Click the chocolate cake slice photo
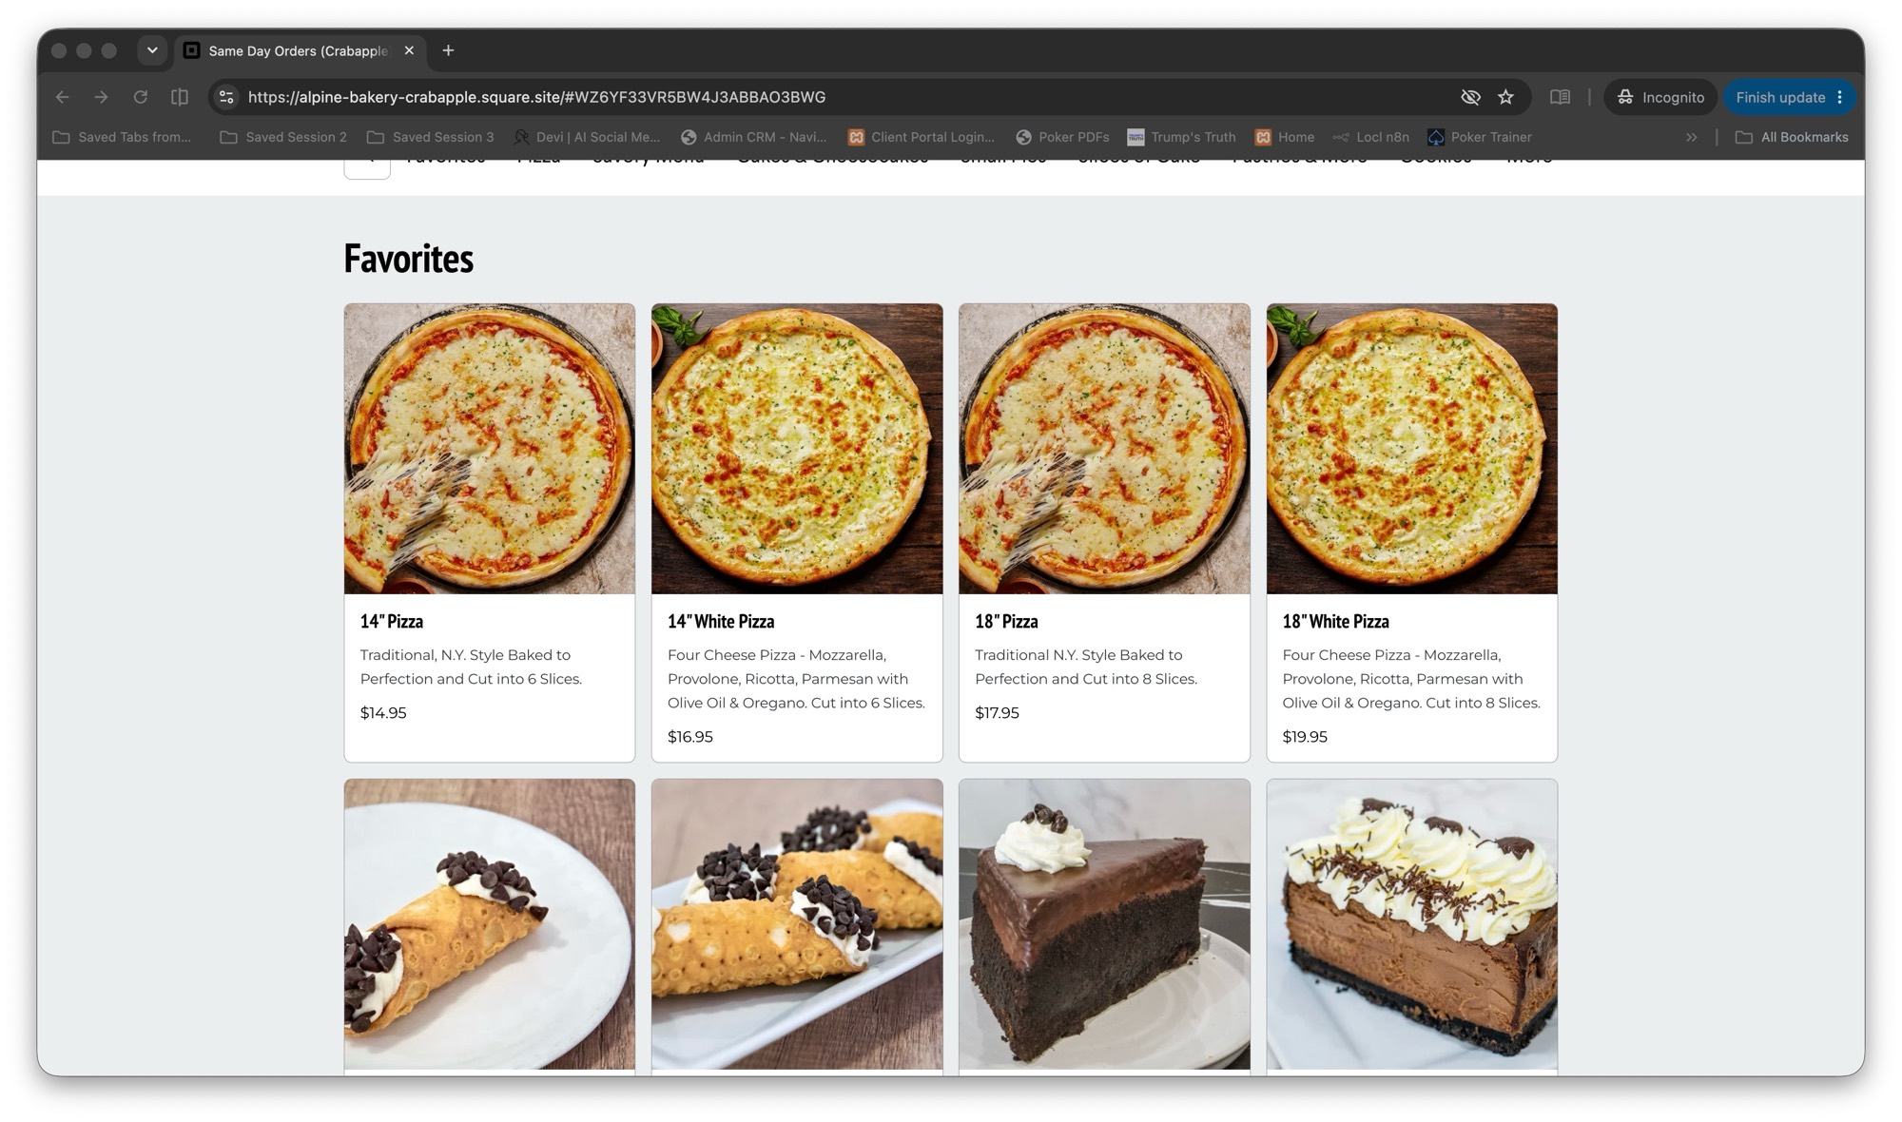1902x1122 pixels. coord(1104,924)
